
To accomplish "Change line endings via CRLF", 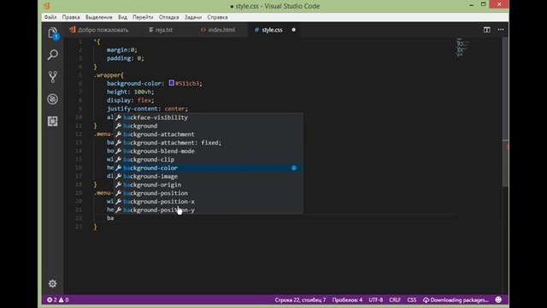I will [395, 299].
